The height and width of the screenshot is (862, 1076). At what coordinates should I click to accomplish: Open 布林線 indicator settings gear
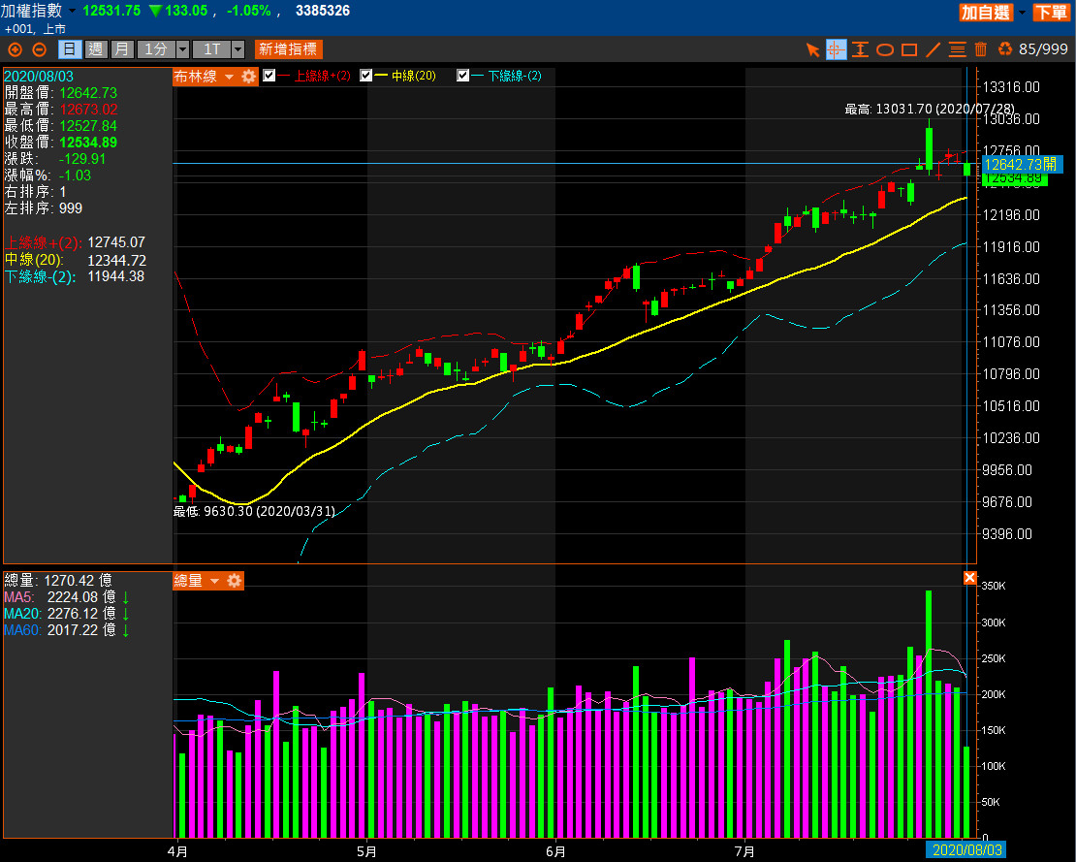coord(249,77)
